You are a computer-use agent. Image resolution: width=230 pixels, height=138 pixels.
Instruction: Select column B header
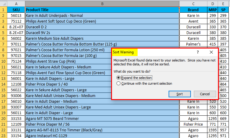(x=102, y=4)
